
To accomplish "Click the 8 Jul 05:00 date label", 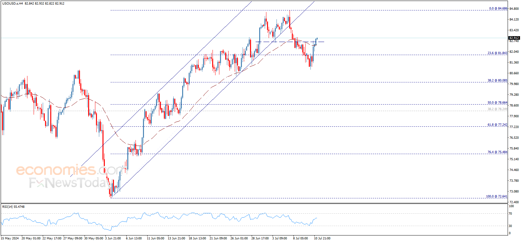I will click(x=301, y=238).
